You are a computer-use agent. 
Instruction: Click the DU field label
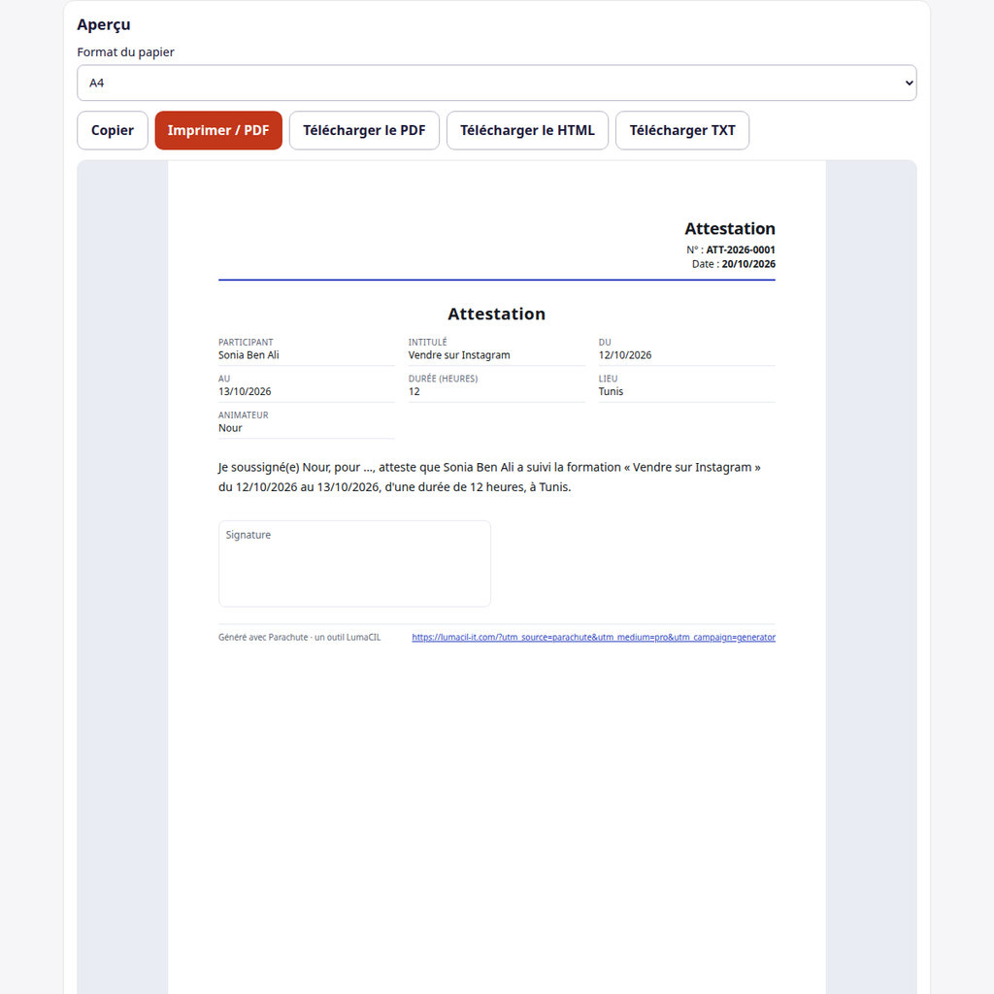pyautogui.click(x=605, y=342)
